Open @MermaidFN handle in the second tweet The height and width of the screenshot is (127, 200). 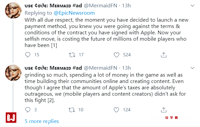tap(101, 68)
